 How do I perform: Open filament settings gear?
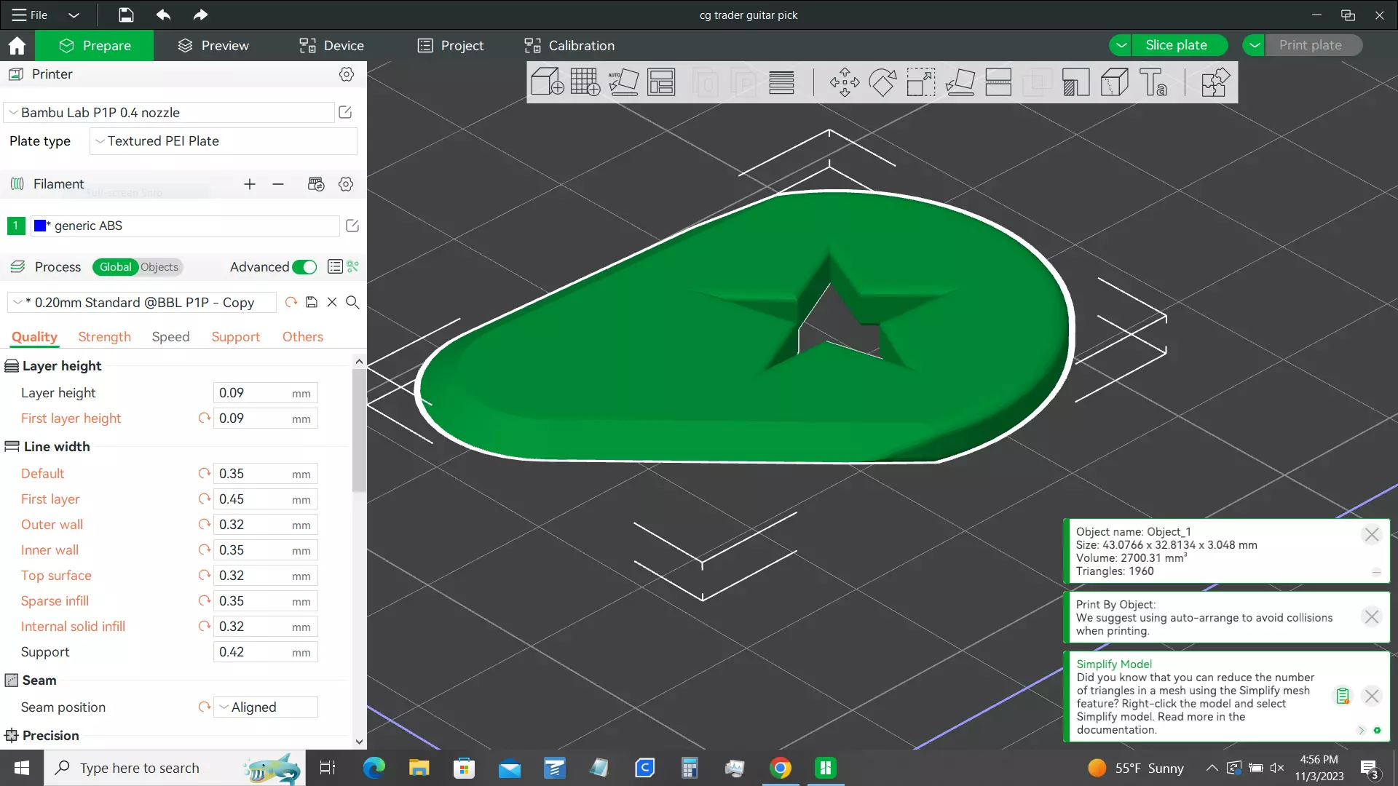tap(346, 184)
